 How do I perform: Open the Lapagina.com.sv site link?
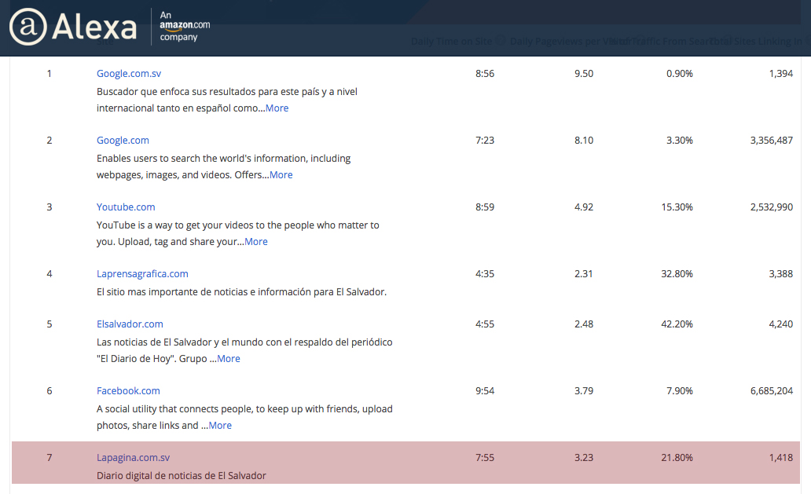point(133,458)
